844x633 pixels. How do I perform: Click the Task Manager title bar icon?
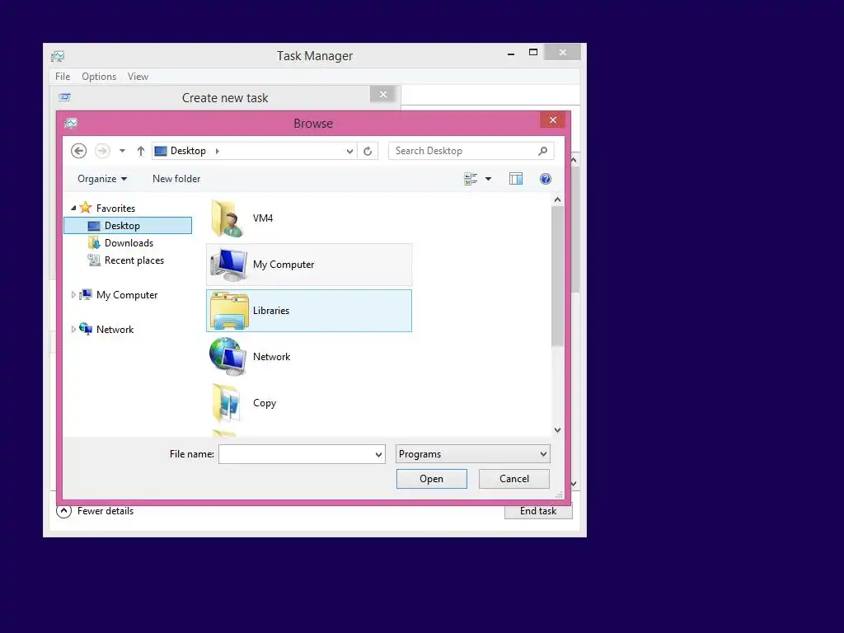58,56
